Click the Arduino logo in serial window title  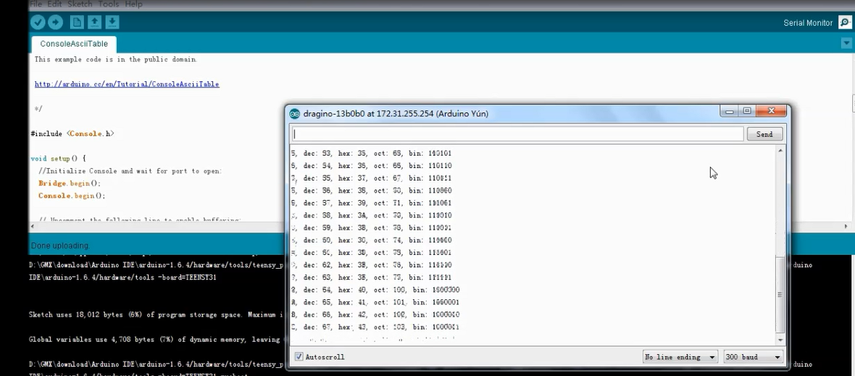point(294,114)
